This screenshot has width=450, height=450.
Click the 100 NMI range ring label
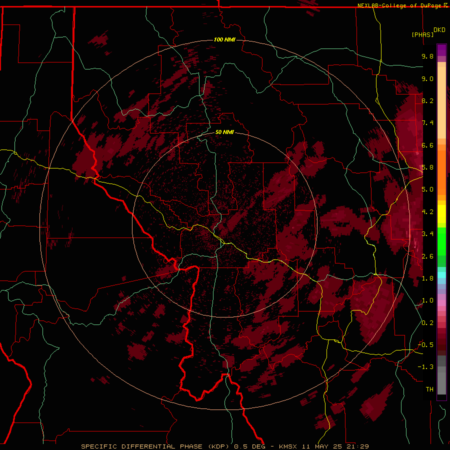pos(224,39)
